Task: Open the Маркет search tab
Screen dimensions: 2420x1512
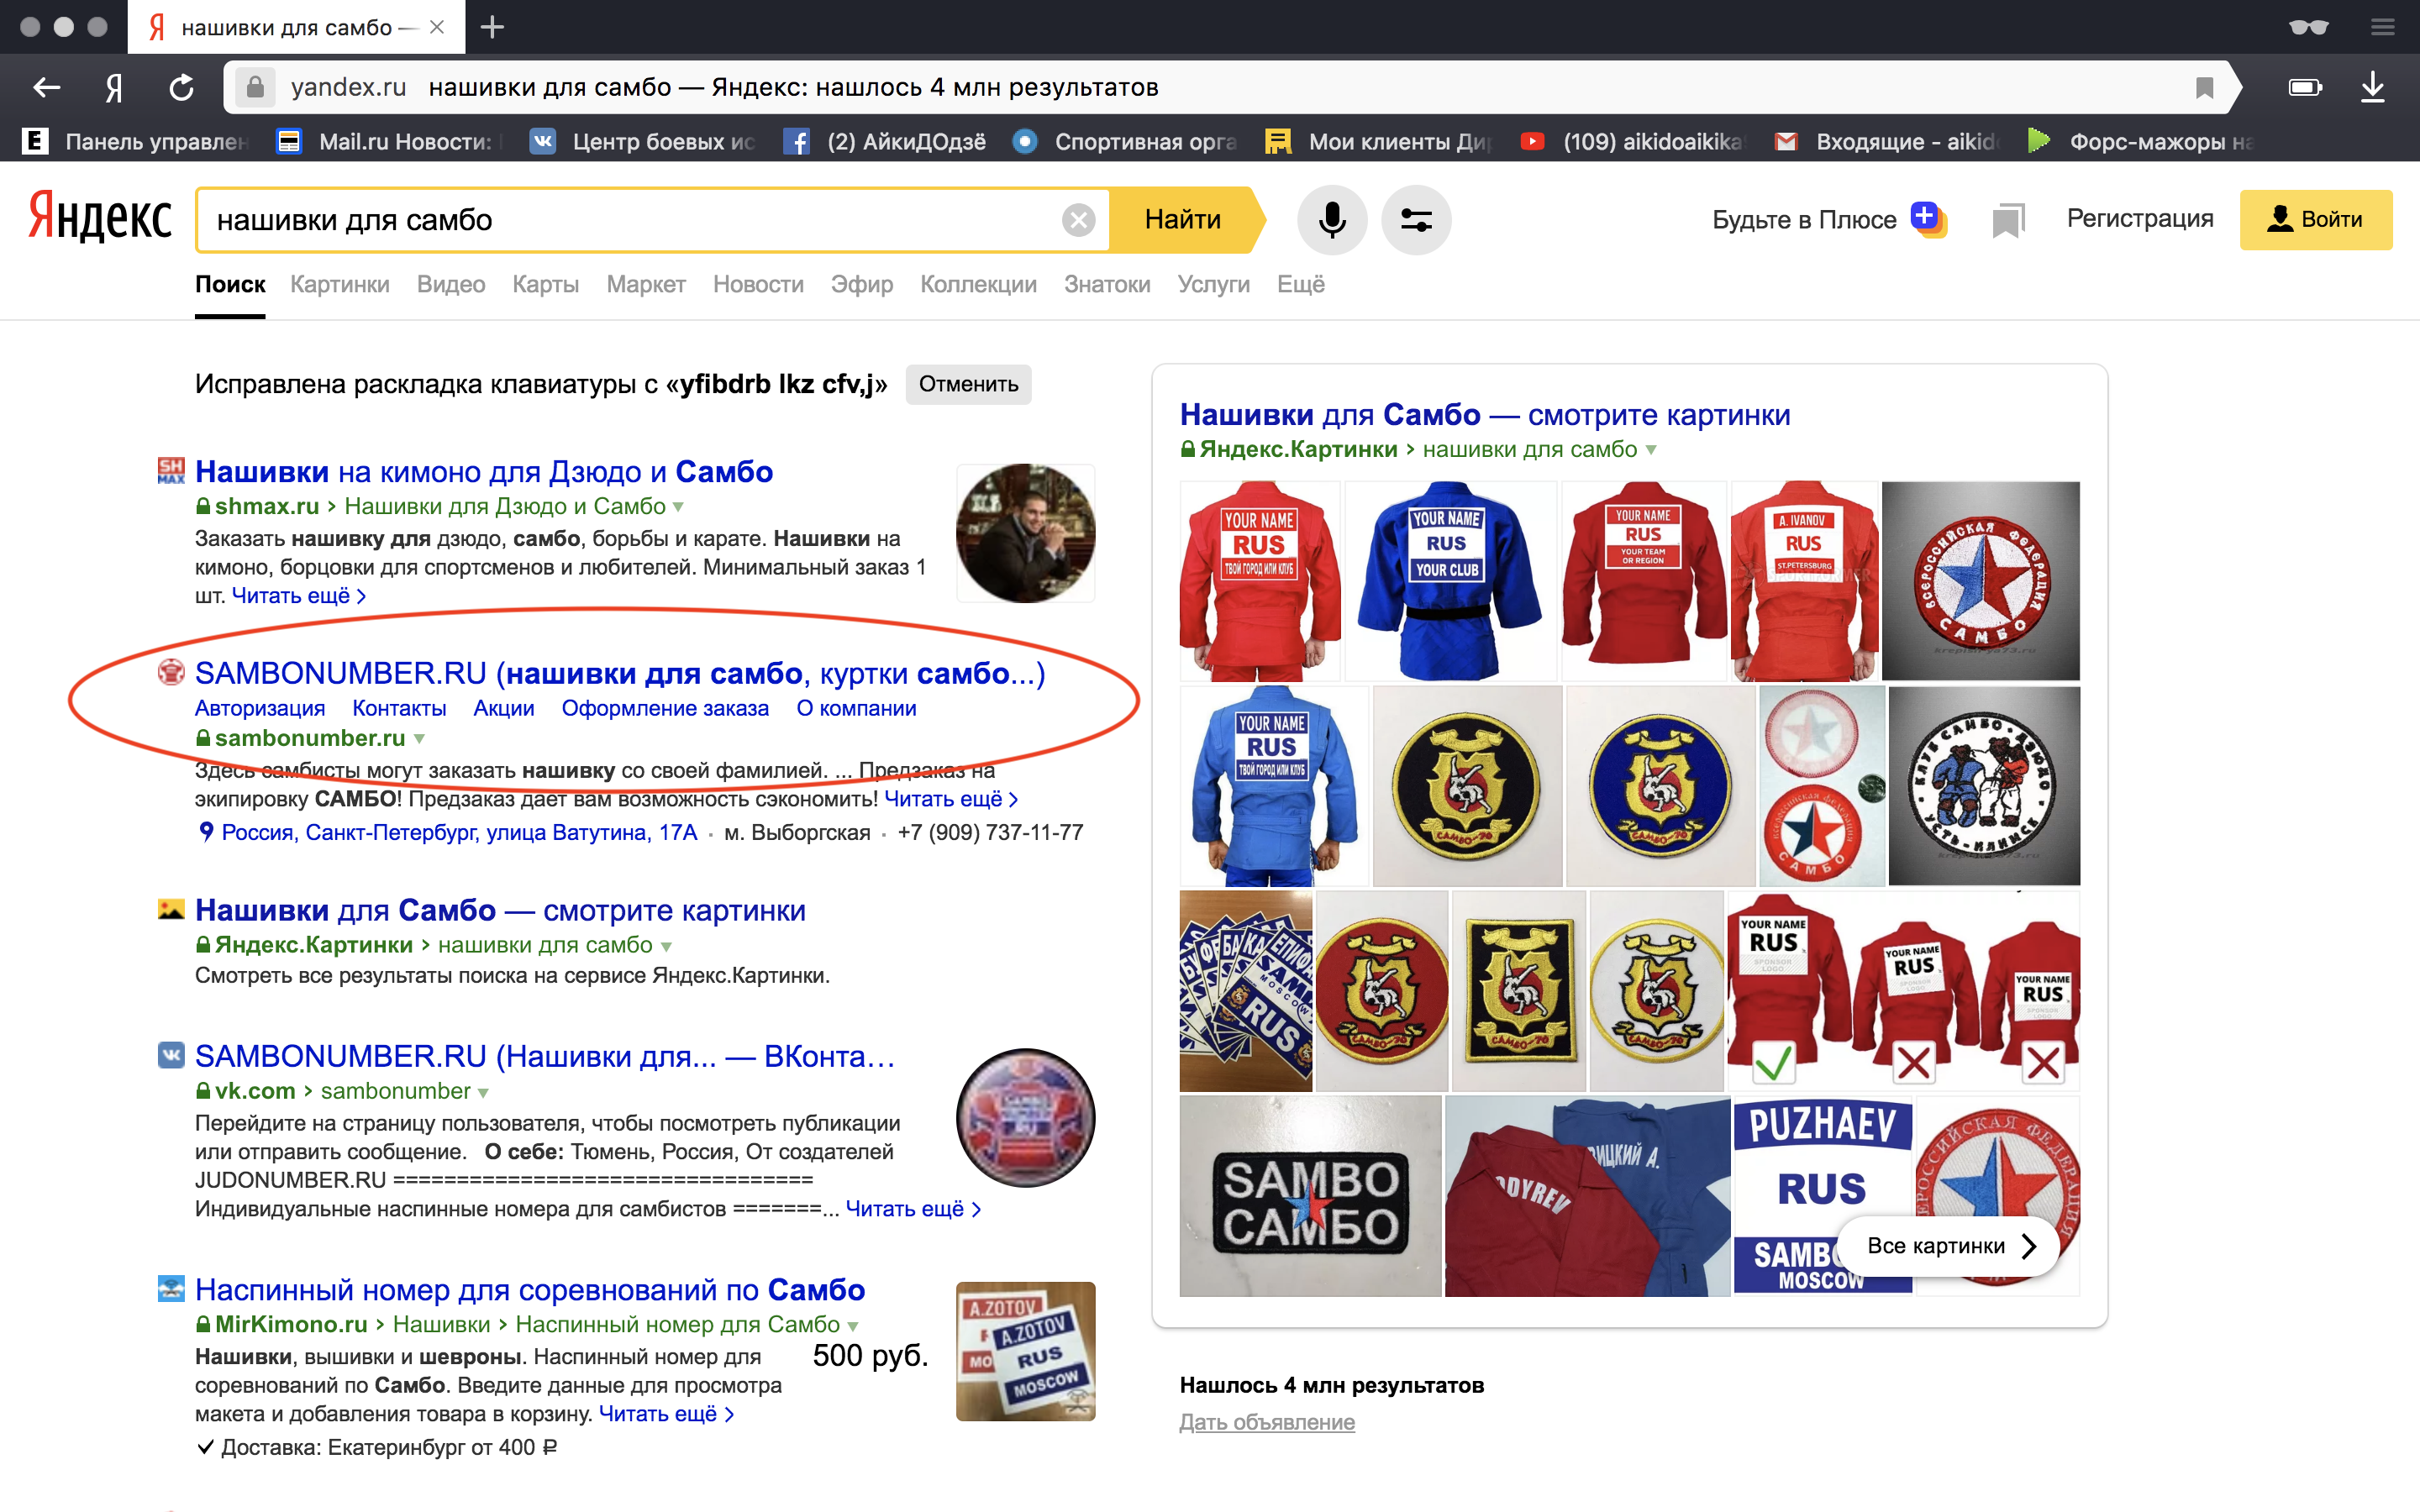Action: (x=645, y=284)
